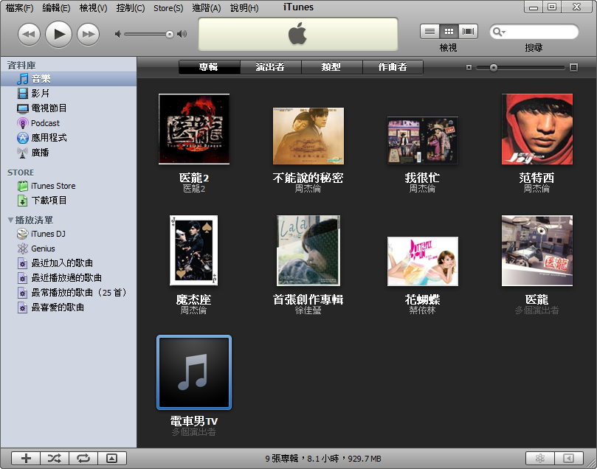Open the iTunes DJ playlist
This screenshot has height=469, width=597.
pos(69,234)
